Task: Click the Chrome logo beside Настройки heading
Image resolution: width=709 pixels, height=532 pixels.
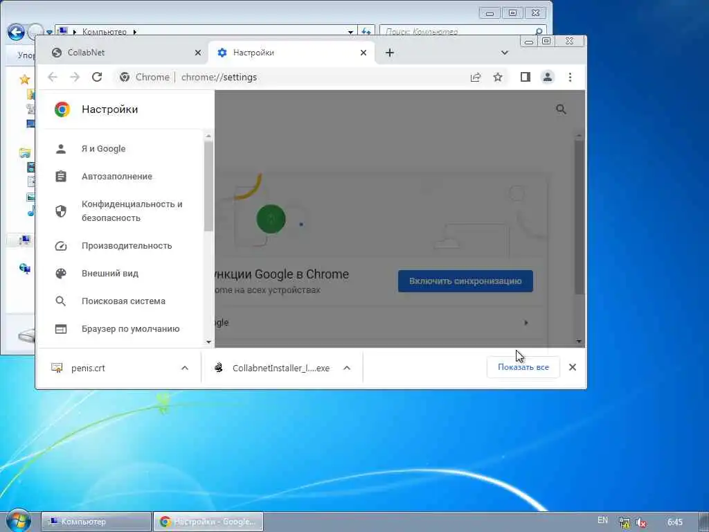Action: click(62, 109)
